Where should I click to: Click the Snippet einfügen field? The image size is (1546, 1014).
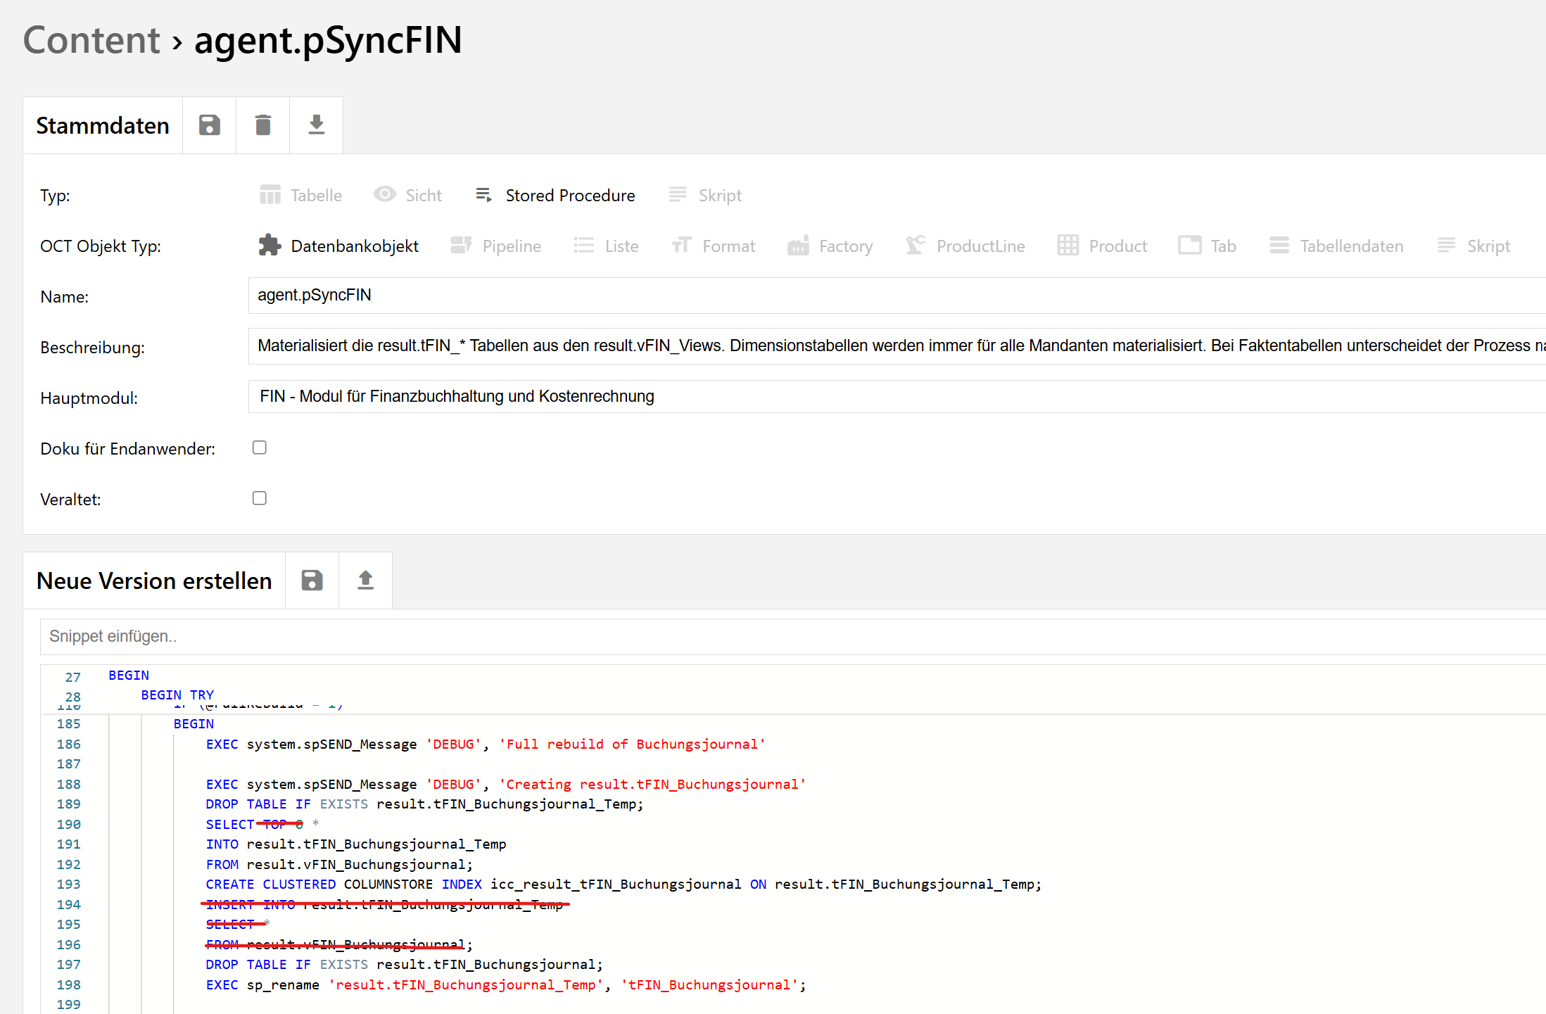(x=788, y=636)
